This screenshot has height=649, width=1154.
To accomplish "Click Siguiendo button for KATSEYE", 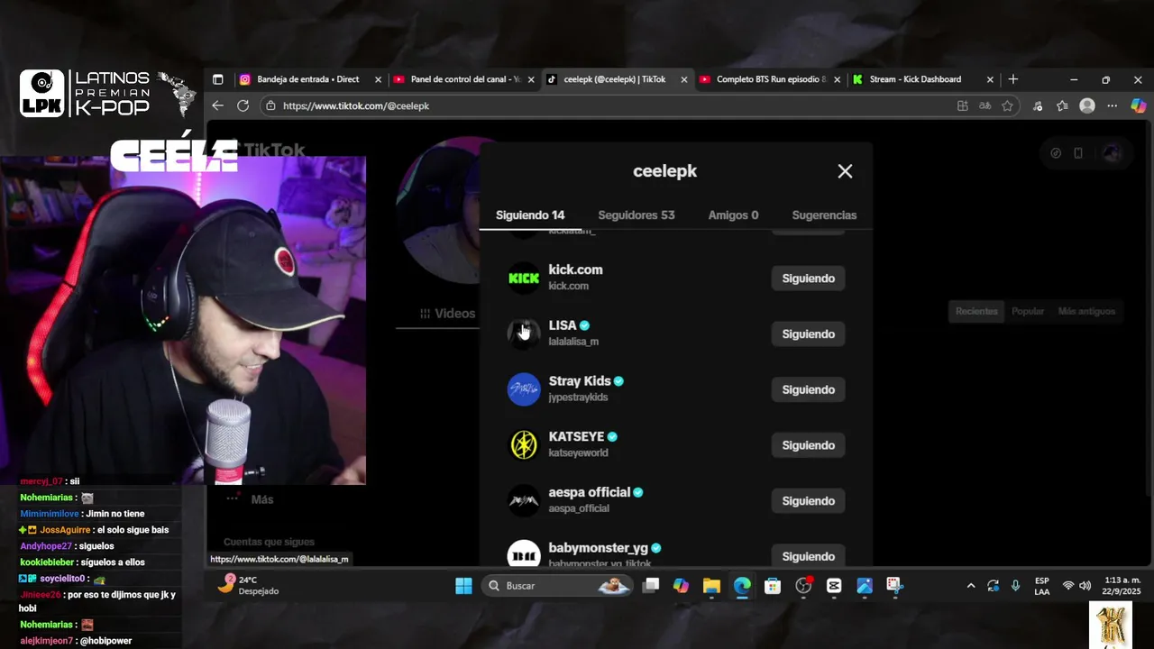I will click(x=808, y=445).
